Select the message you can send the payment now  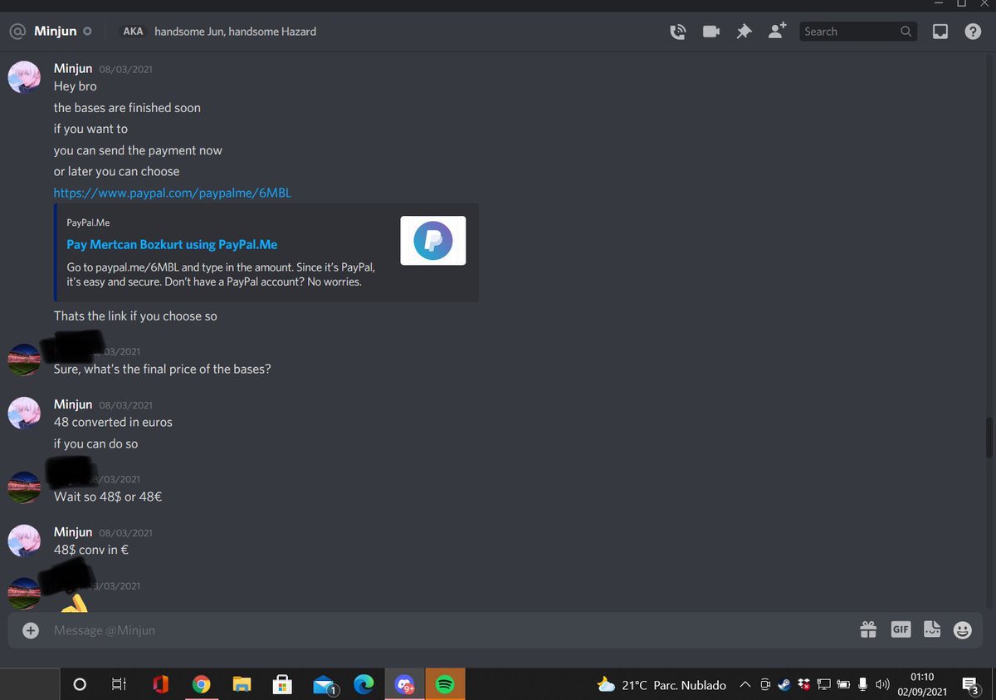[x=138, y=150]
